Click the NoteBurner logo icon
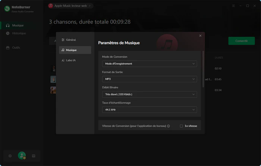The image size is (261, 166). tap(7, 9)
